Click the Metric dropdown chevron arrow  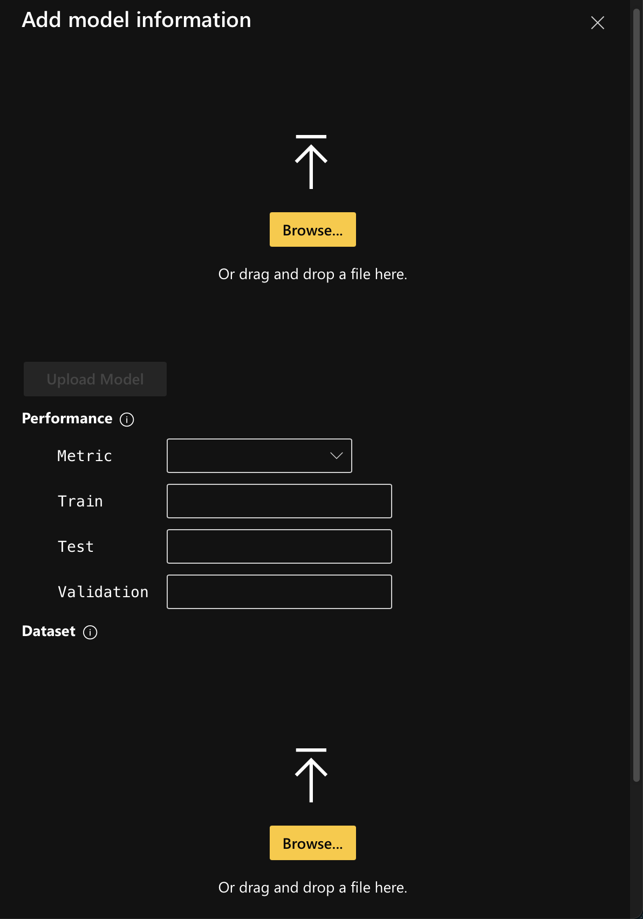tap(337, 456)
